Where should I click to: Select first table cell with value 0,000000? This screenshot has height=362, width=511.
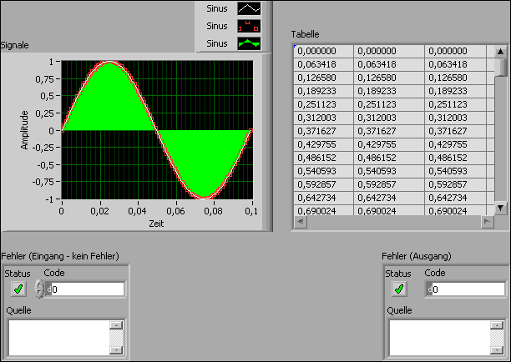(x=321, y=51)
